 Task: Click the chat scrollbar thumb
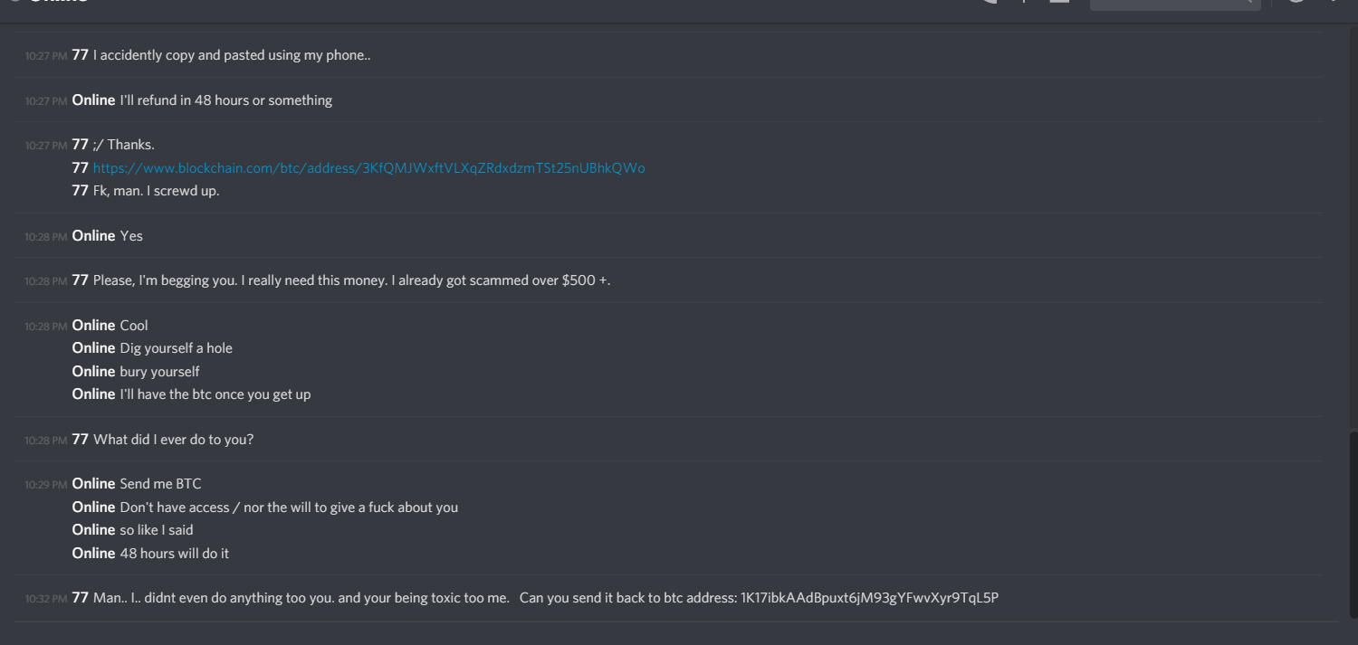pos(1353,525)
